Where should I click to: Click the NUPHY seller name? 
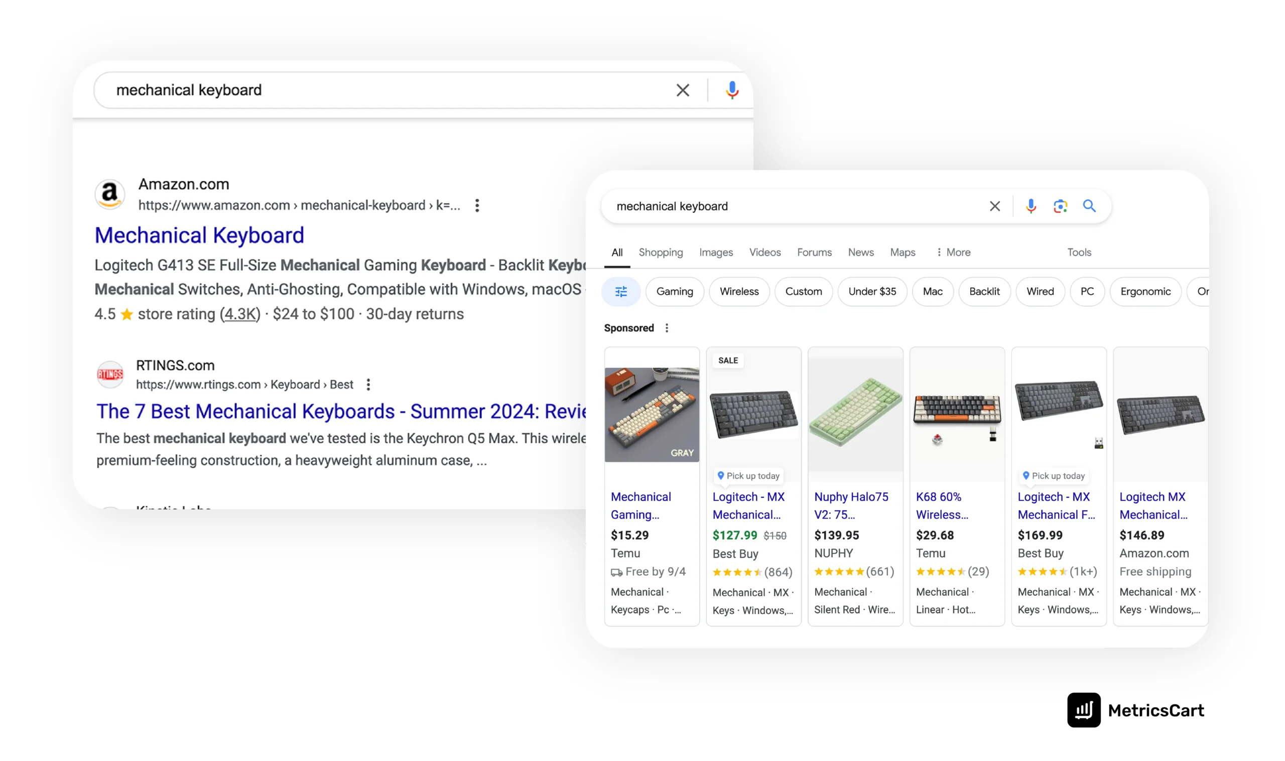[833, 553]
